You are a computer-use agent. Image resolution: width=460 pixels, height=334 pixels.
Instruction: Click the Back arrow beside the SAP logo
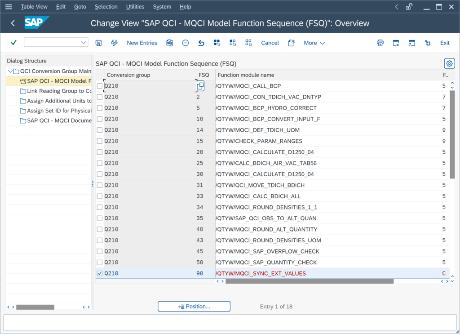(13, 23)
